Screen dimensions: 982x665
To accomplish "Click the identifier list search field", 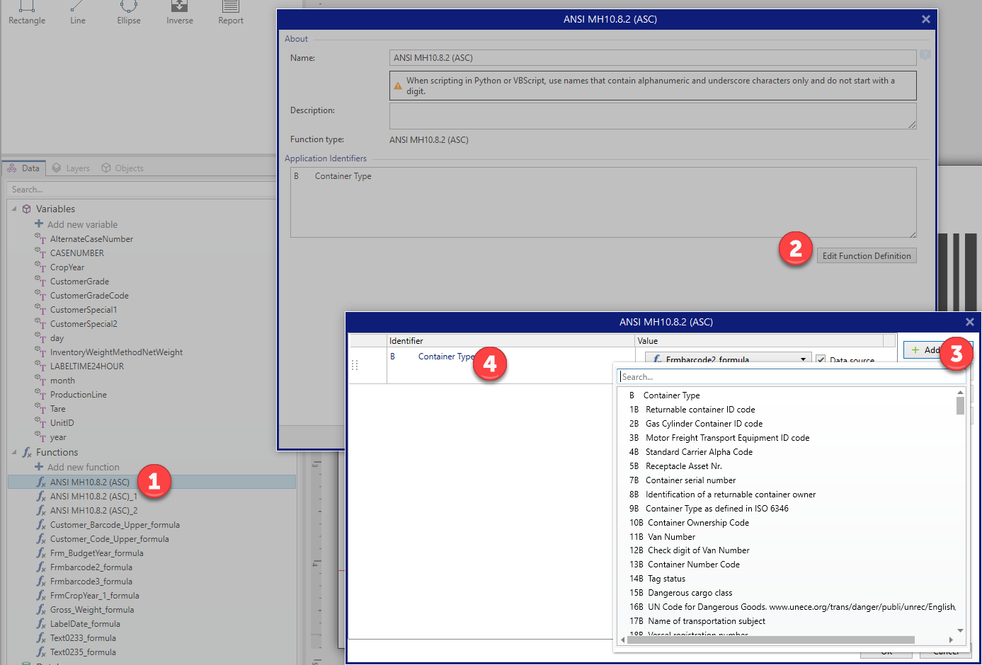I will (792, 377).
